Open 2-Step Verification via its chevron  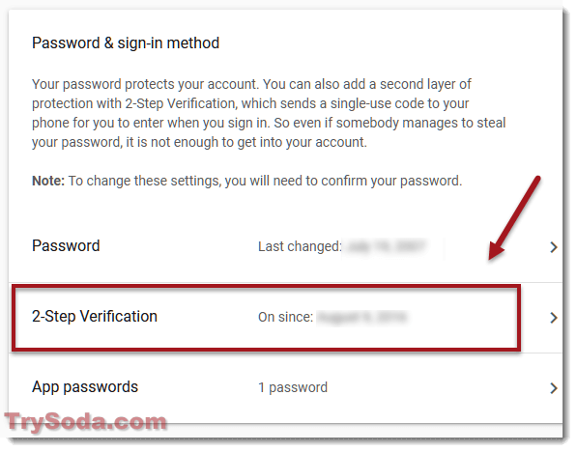(x=553, y=318)
